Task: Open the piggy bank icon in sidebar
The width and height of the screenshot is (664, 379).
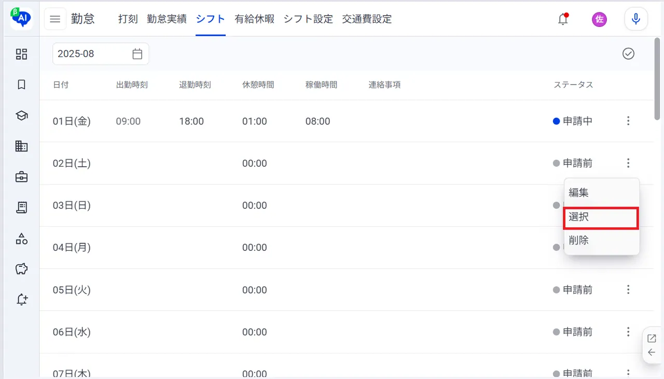Action: [x=21, y=269]
